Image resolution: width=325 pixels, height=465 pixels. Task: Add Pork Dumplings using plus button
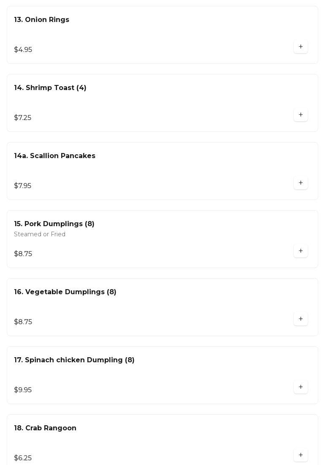tap(301, 251)
